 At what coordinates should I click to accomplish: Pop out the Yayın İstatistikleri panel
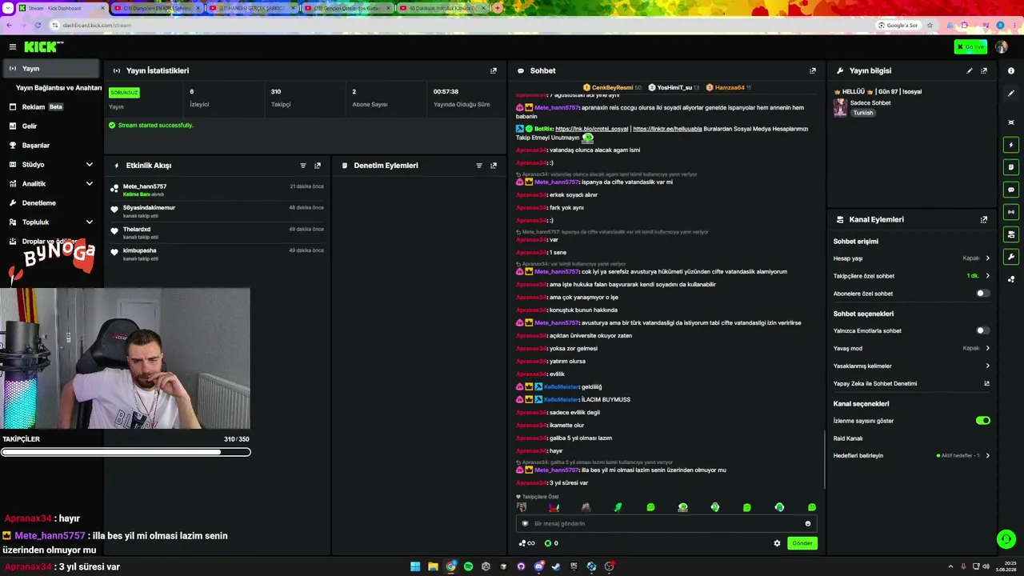pyautogui.click(x=494, y=70)
